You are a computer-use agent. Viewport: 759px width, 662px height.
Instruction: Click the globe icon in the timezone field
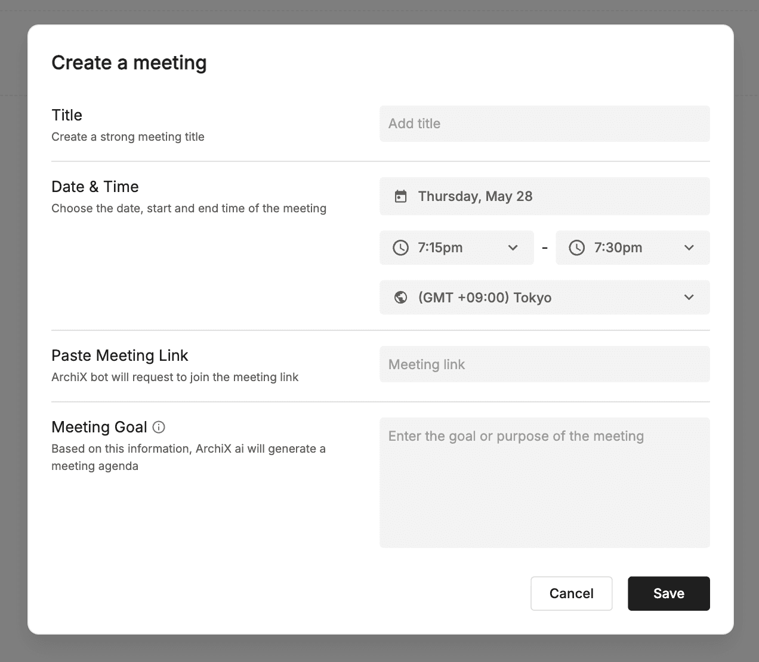click(x=401, y=297)
